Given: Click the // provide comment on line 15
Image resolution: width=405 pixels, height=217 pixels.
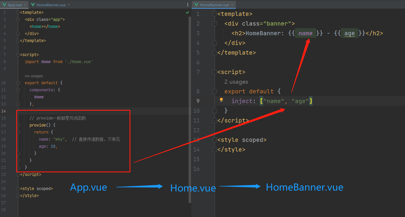Looking at the screenshot, I should click(58, 118).
